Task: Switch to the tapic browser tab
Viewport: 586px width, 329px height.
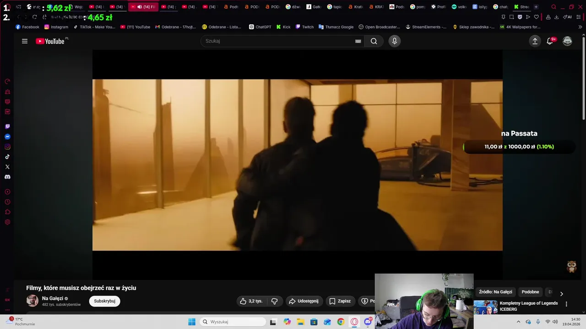Action: pos(335,7)
